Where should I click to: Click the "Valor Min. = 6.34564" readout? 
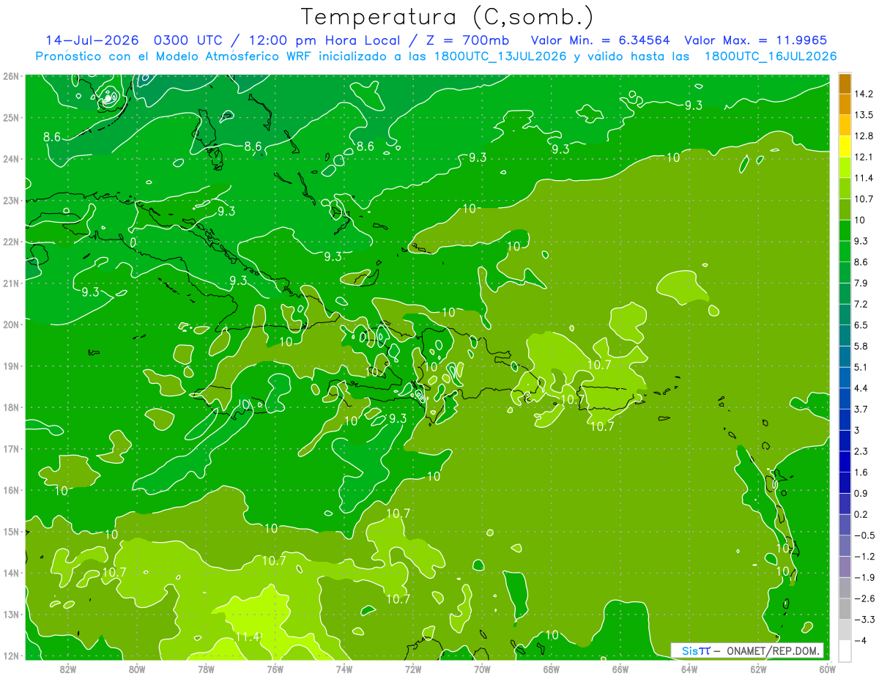pos(601,40)
